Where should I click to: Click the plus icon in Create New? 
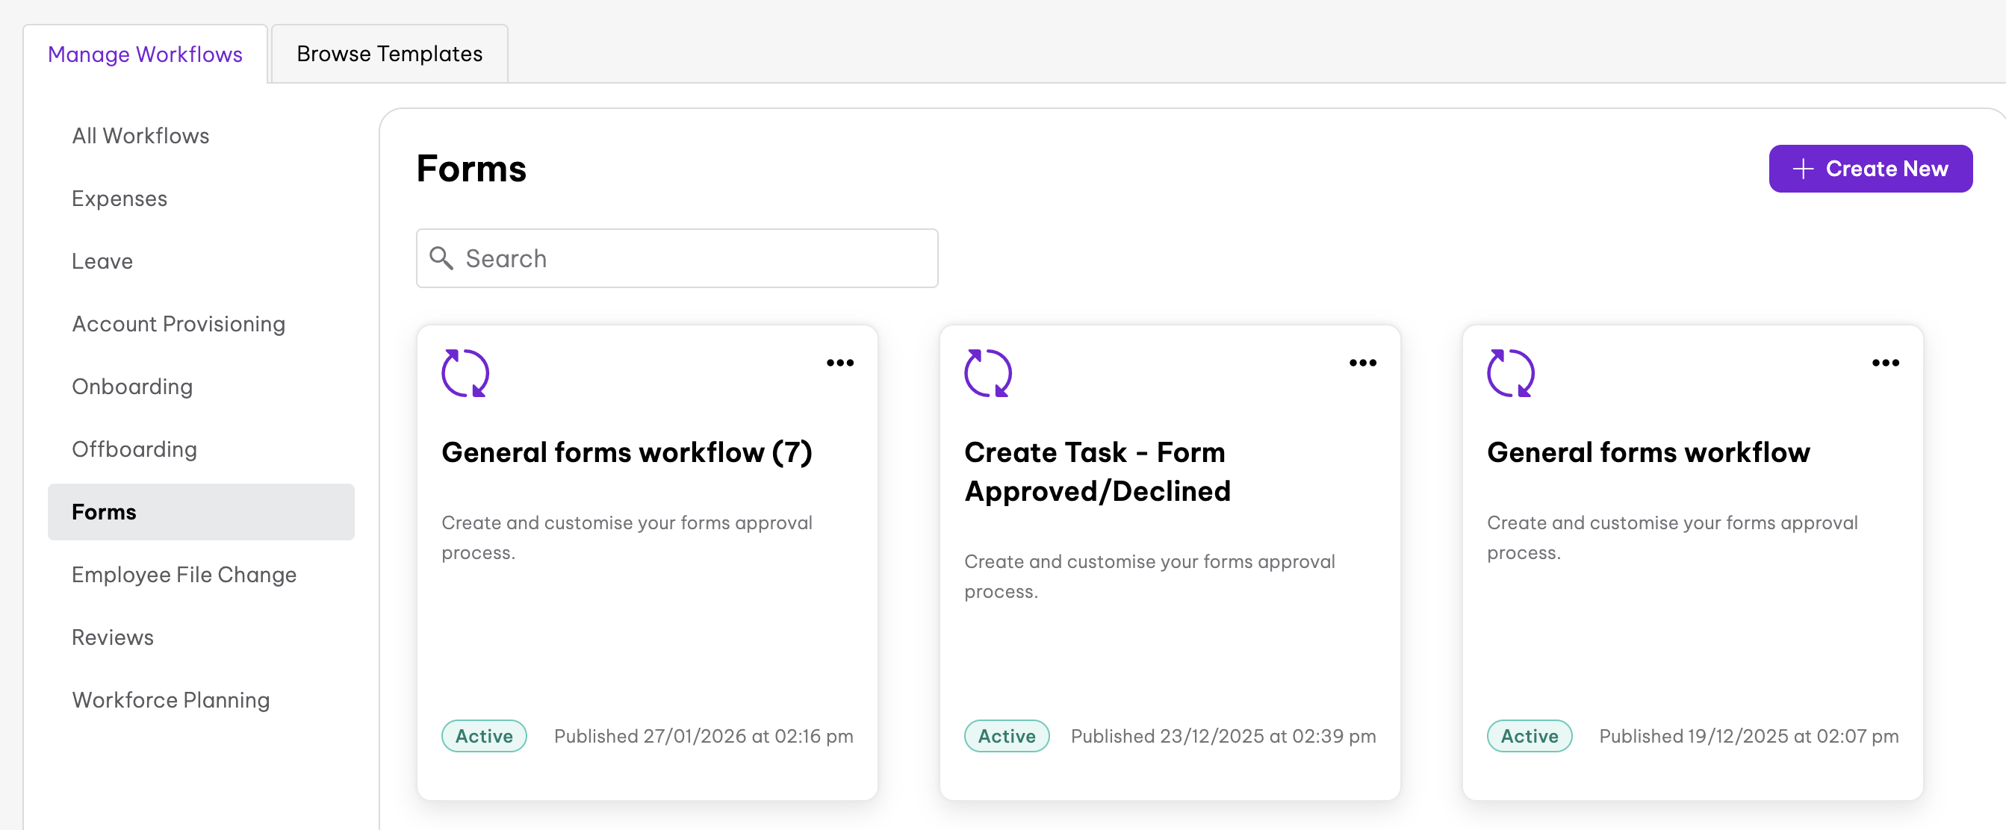1803,169
